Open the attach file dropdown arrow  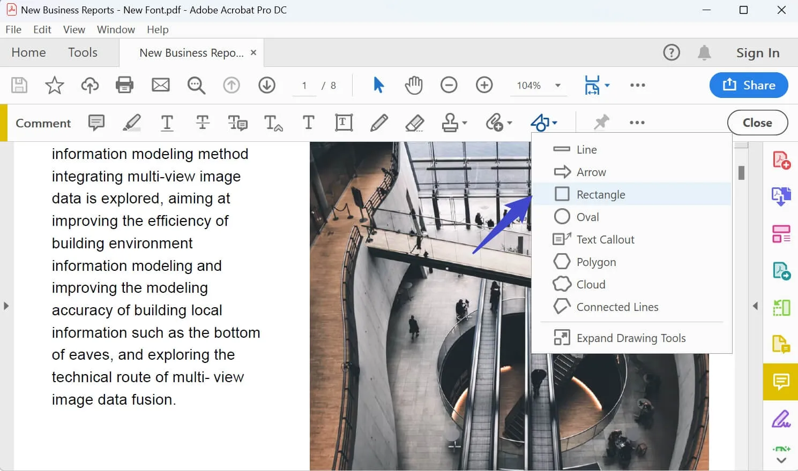508,123
